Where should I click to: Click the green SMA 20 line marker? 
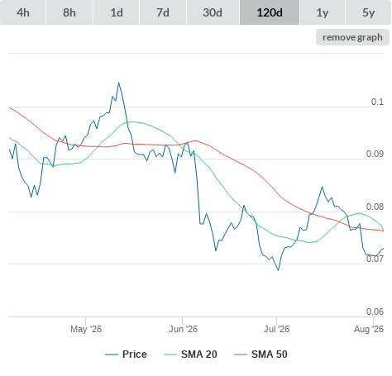coord(170,355)
